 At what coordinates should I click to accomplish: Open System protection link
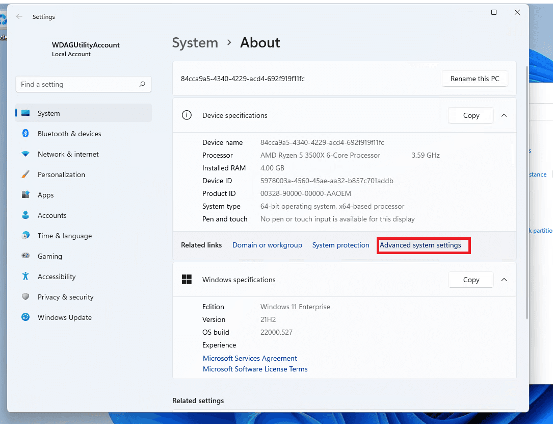(x=340, y=245)
